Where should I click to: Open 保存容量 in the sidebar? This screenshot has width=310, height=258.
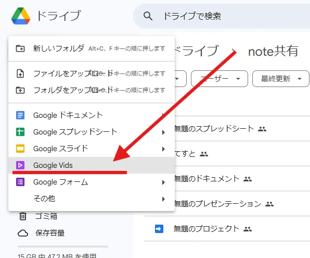point(50,233)
